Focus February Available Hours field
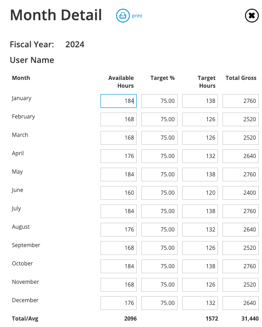 [118, 119]
